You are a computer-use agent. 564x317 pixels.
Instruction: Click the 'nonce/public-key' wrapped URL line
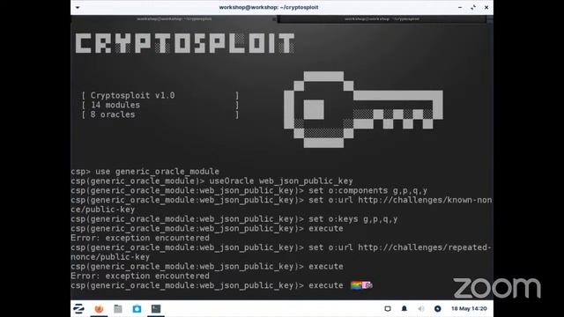(110, 257)
